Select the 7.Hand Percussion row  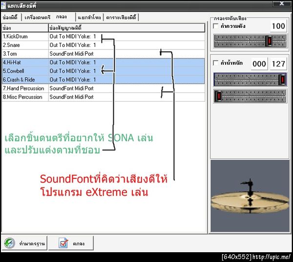[104, 88]
